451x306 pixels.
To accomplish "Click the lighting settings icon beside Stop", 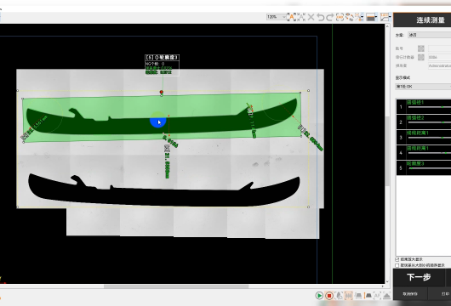I will [x=339, y=295].
